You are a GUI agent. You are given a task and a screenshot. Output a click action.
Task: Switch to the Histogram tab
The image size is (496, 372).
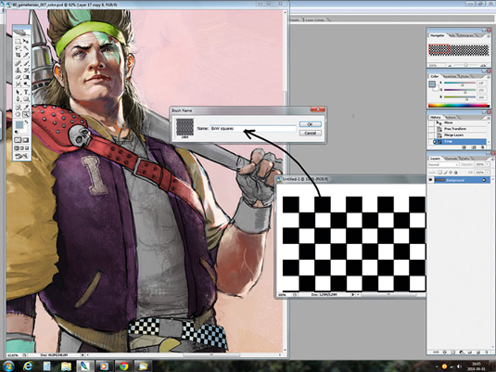pos(466,35)
